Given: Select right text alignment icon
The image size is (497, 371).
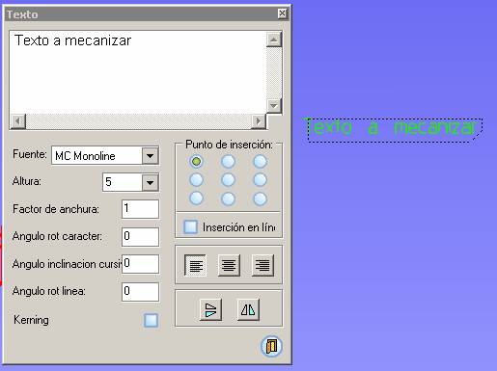Looking at the screenshot, I should (x=262, y=265).
